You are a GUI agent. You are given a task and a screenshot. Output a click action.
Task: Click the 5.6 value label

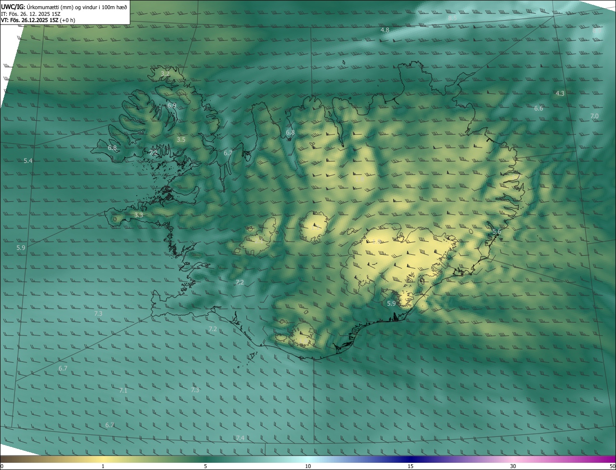pos(497,232)
